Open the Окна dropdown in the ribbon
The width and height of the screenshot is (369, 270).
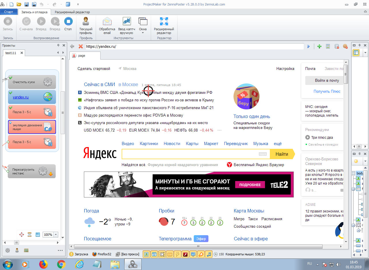(143, 25)
